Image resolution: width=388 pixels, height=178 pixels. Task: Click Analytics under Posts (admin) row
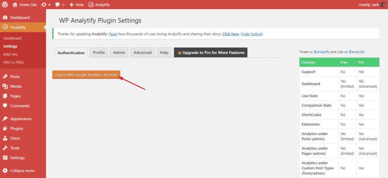coord(315,136)
